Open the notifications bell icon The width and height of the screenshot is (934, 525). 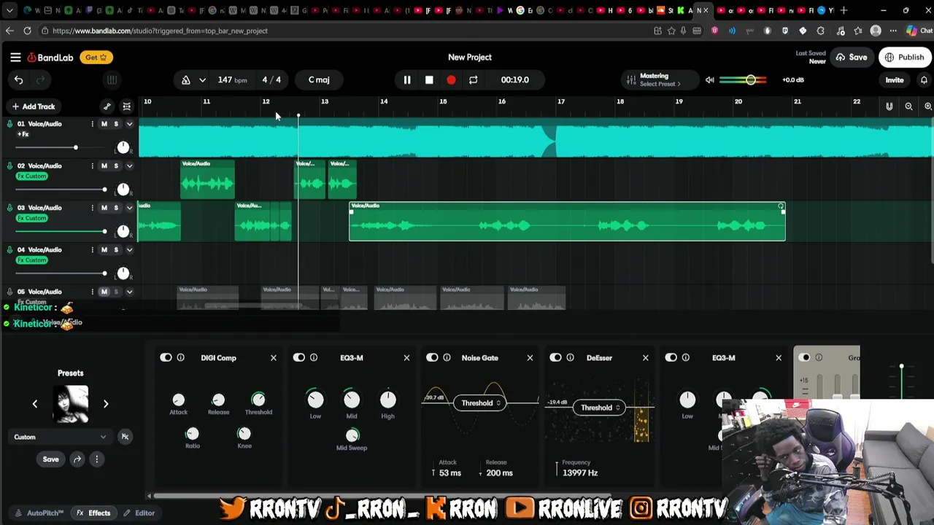tap(924, 79)
